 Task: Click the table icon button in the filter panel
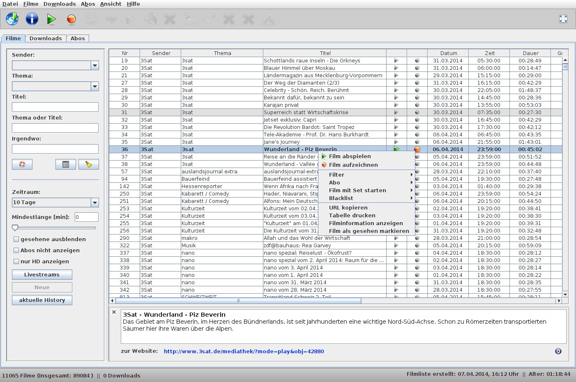pyautogui.click(x=65, y=164)
